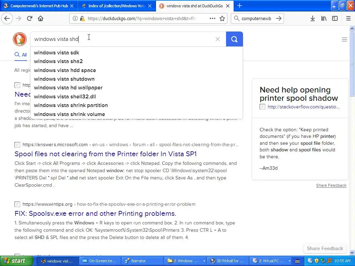Click the page scrollbar down arrow
This screenshot has width=355, height=266.
pos(352,252)
